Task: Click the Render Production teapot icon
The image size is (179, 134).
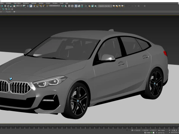Action: [x=95, y=6]
